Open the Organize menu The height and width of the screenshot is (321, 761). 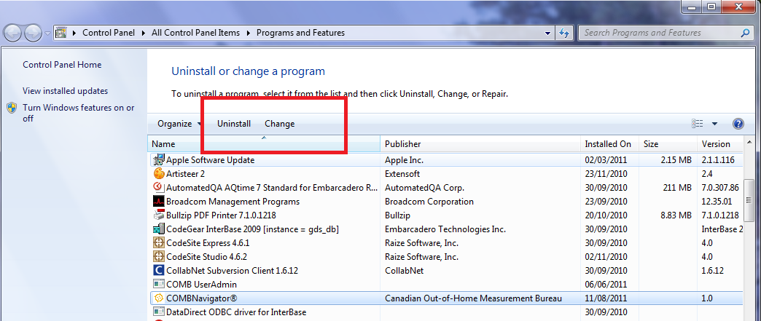click(179, 124)
